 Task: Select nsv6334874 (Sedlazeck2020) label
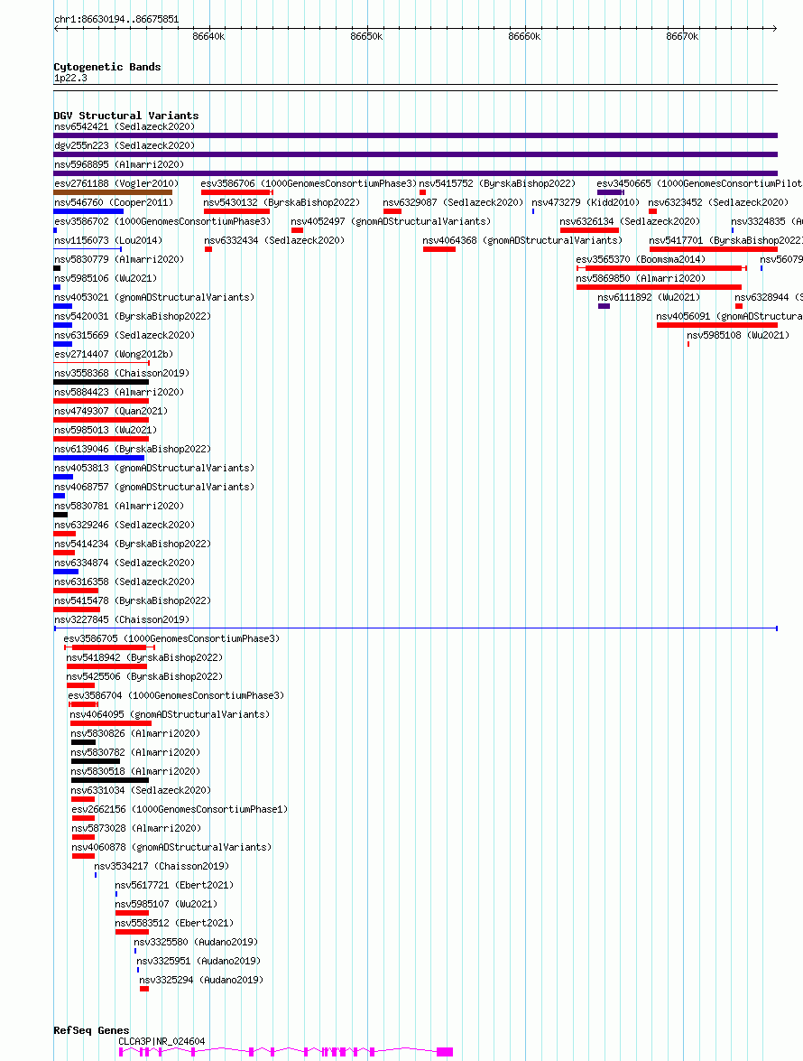(125, 563)
